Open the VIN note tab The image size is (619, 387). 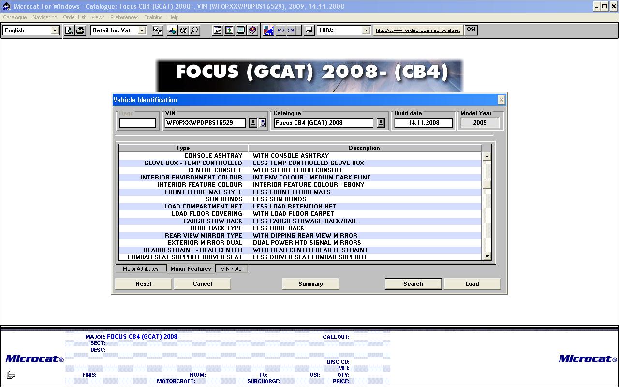click(x=231, y=269)
